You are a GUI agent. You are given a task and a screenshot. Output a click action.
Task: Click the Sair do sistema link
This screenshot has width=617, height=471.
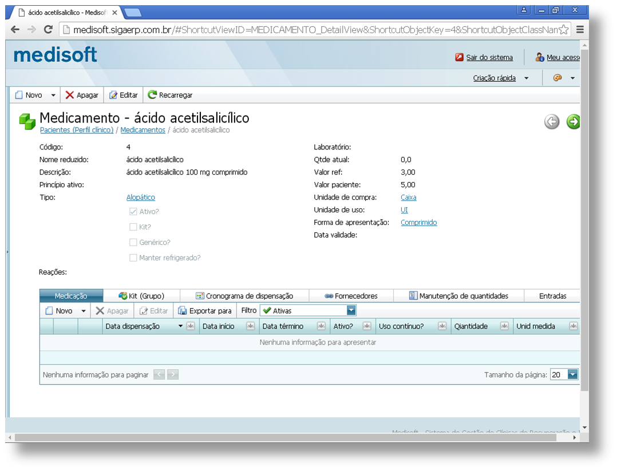pyautogui.click(x=489, y=57)
